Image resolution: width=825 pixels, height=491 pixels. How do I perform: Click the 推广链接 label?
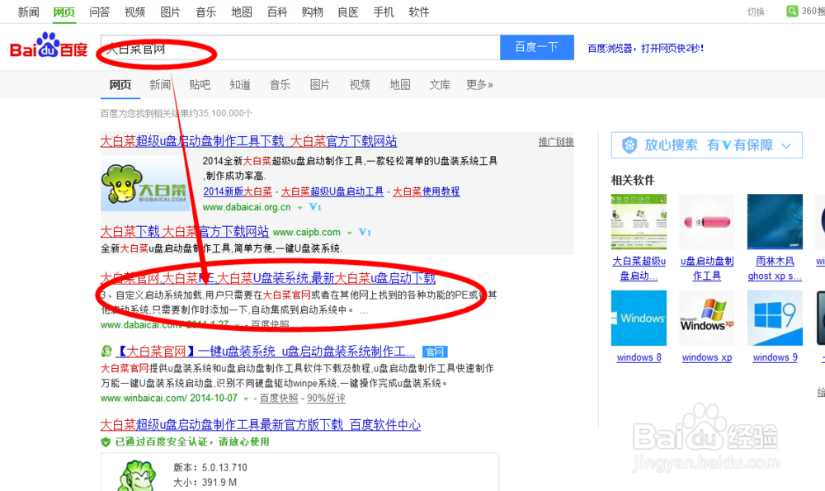pyautogui.click(x=555, y=142)
